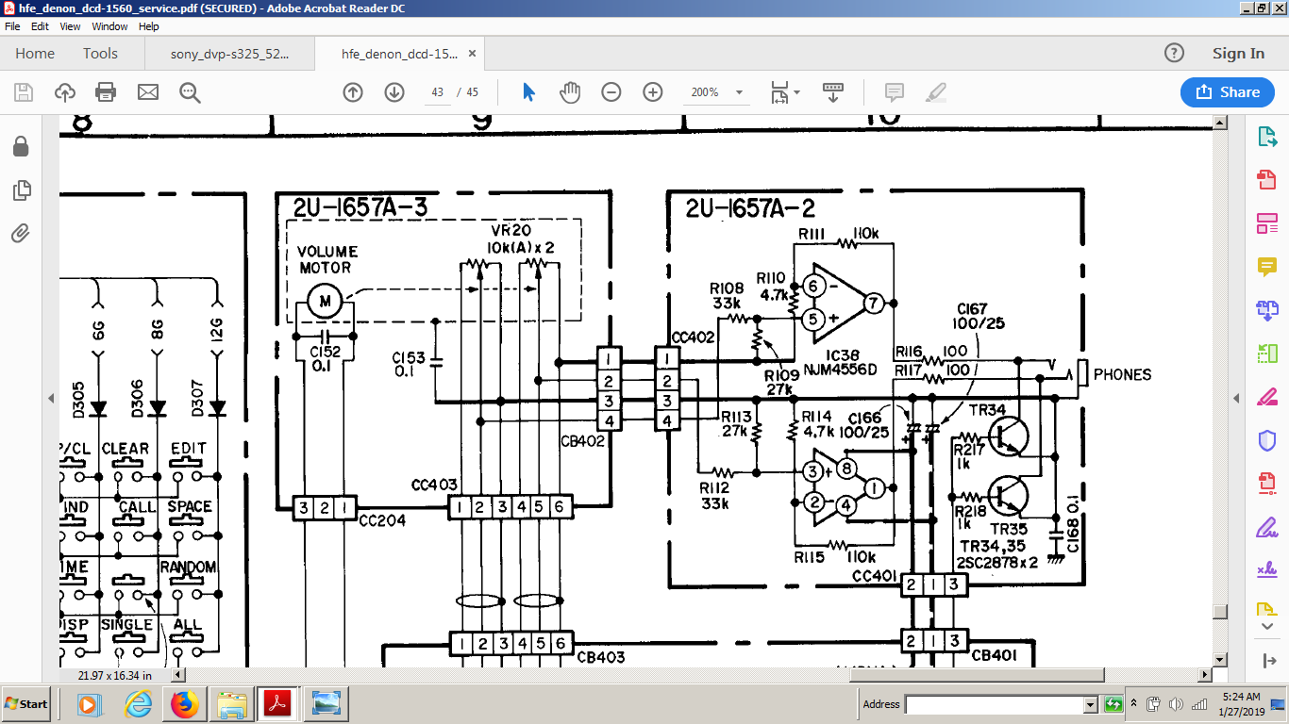Send file by email envelope icon
This screenshot has width=1289, height=724.
(148, 92)
